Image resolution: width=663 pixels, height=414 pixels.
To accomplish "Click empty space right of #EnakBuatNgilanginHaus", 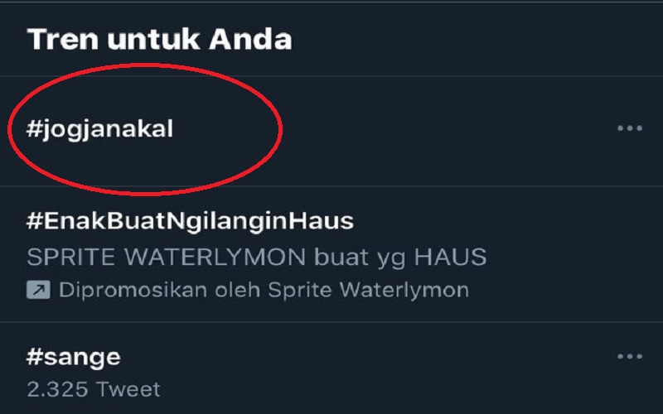I will pyautogui.click(x=497, y=221).
